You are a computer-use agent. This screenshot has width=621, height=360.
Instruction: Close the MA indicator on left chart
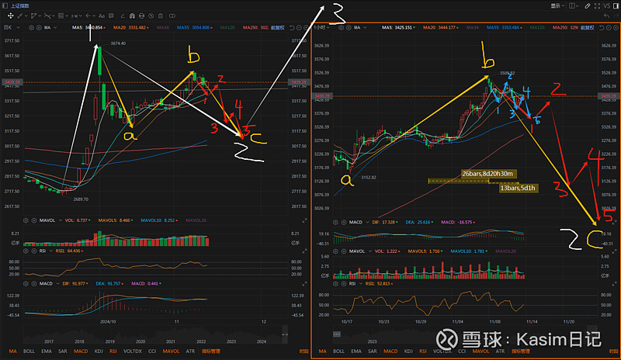[x=39, y=28]
